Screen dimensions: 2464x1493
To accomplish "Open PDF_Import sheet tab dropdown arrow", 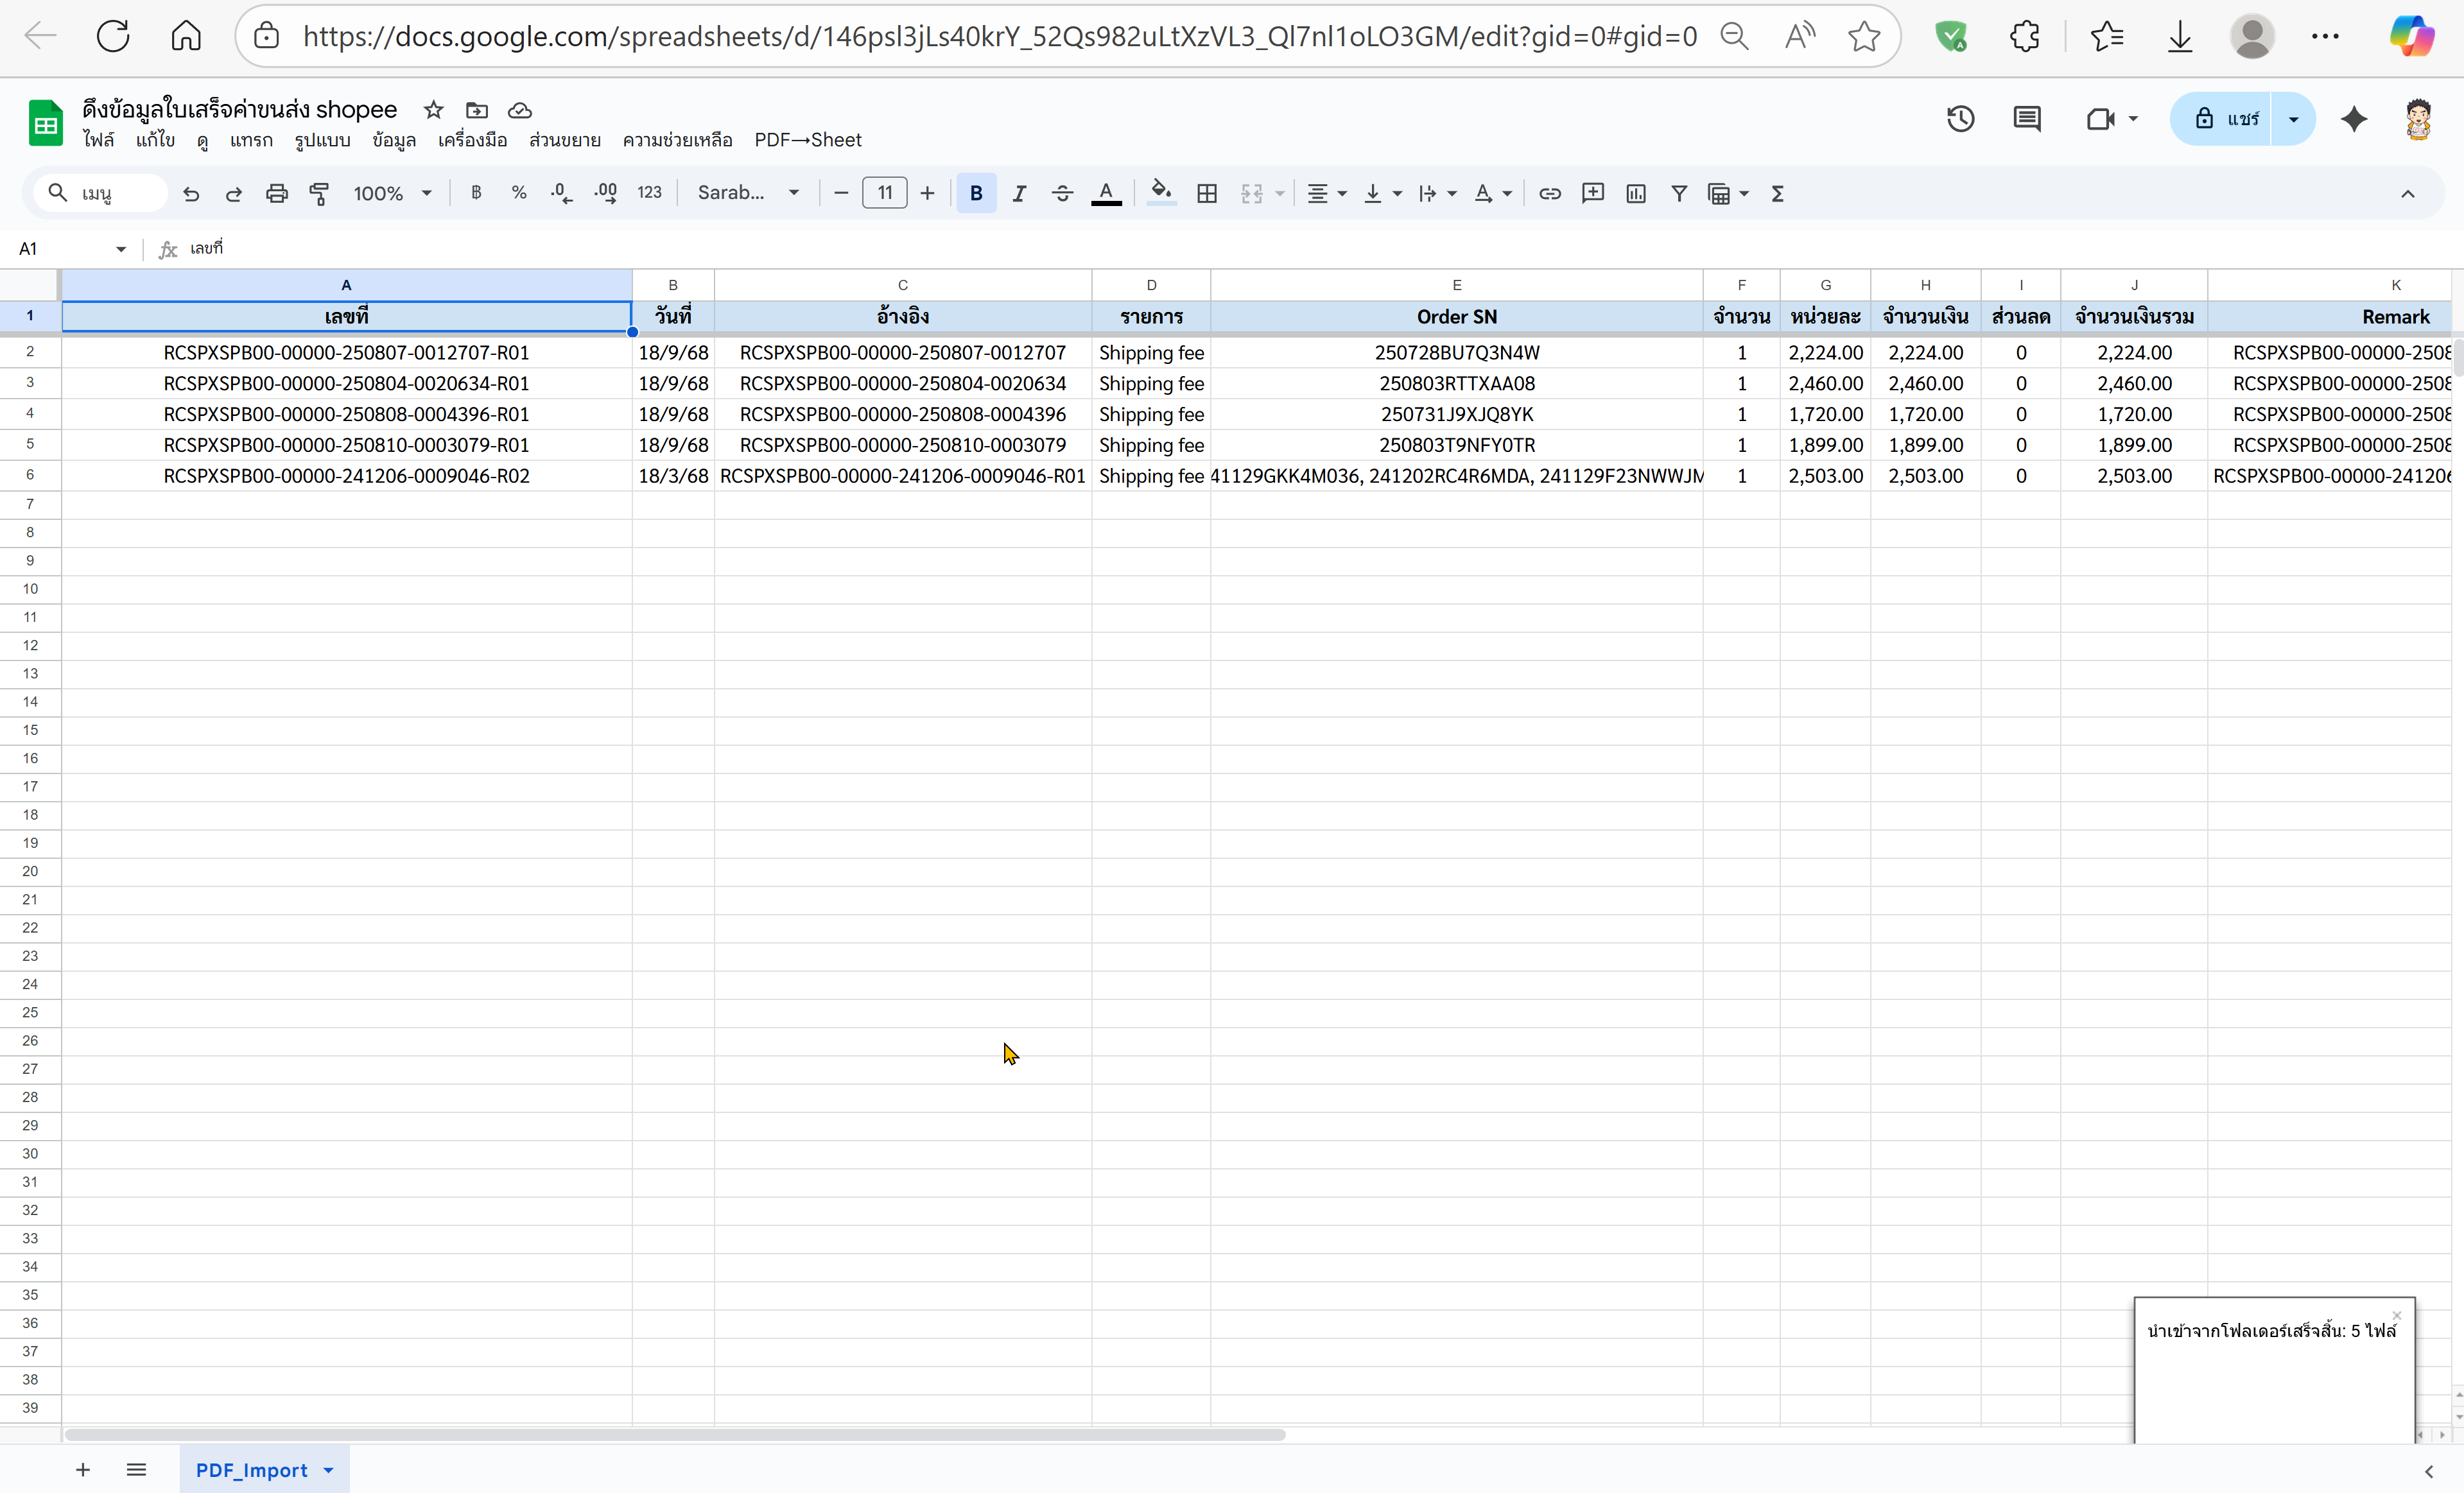I will [329, 1470].
